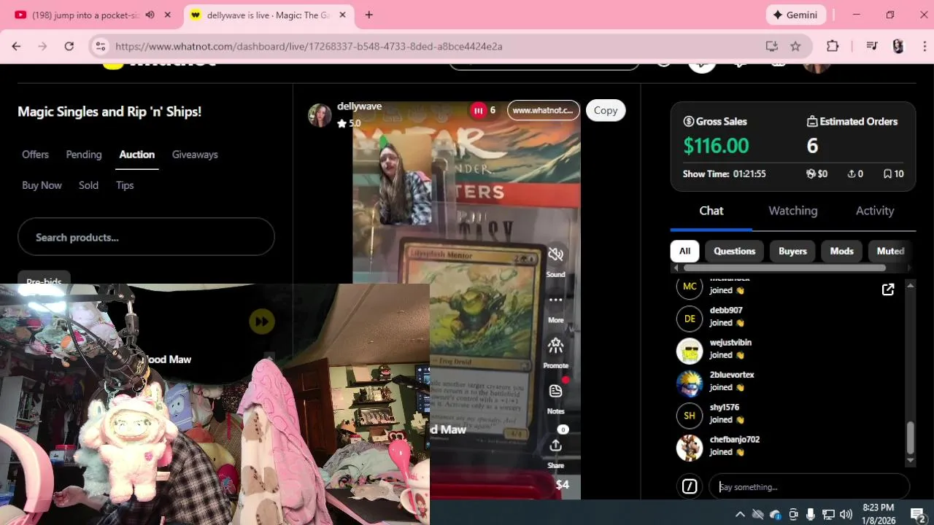Open user 2bluevortex in chat

[732, 375]
